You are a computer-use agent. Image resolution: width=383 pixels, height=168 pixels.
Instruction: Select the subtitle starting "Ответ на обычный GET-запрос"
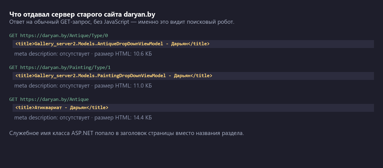click(122, 22)
